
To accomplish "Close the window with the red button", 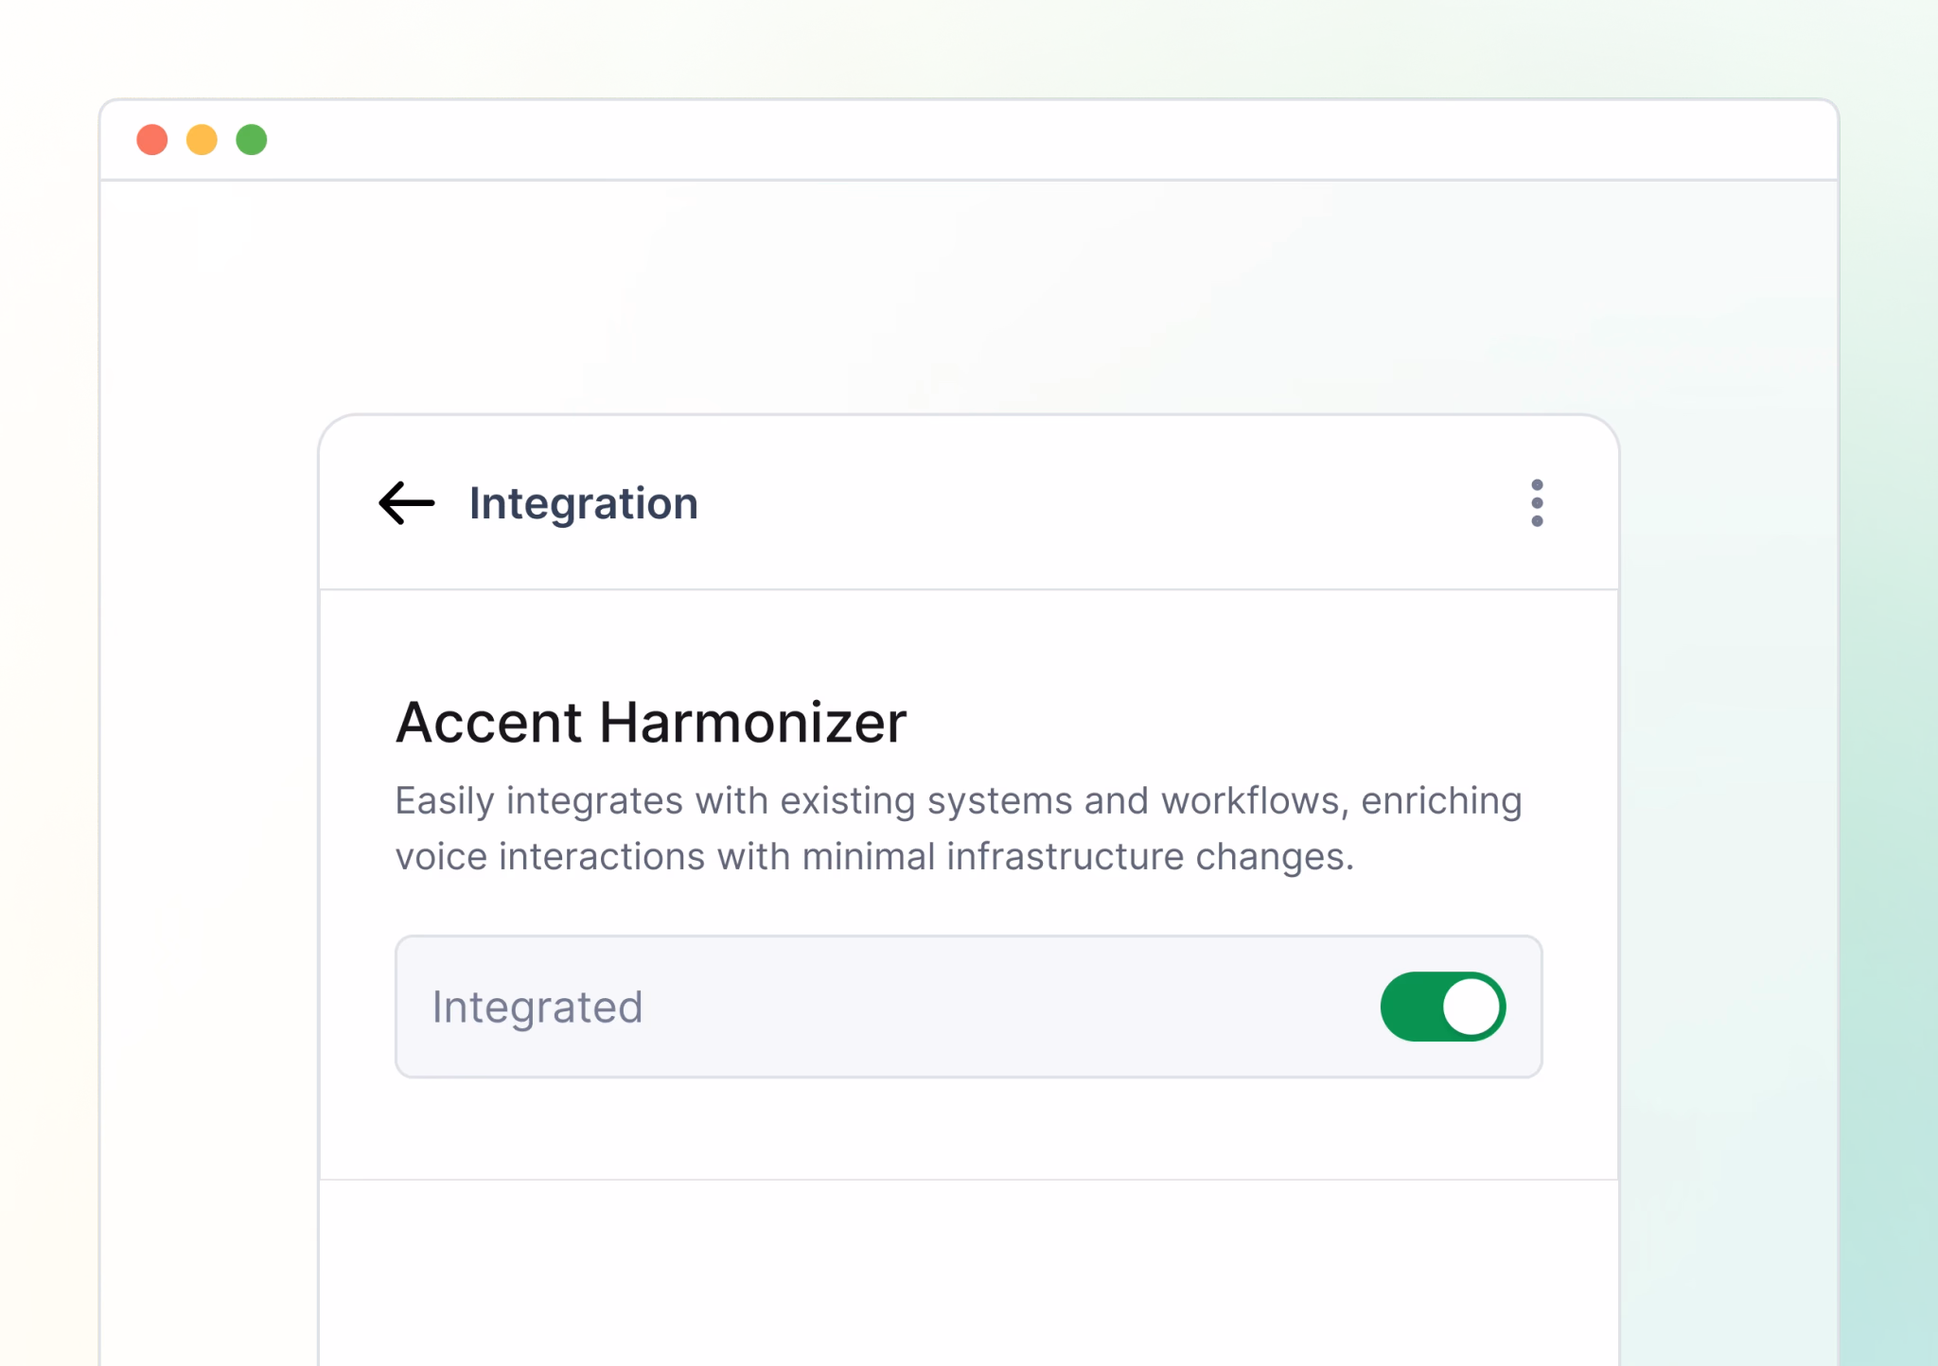I will pos(152,140).
